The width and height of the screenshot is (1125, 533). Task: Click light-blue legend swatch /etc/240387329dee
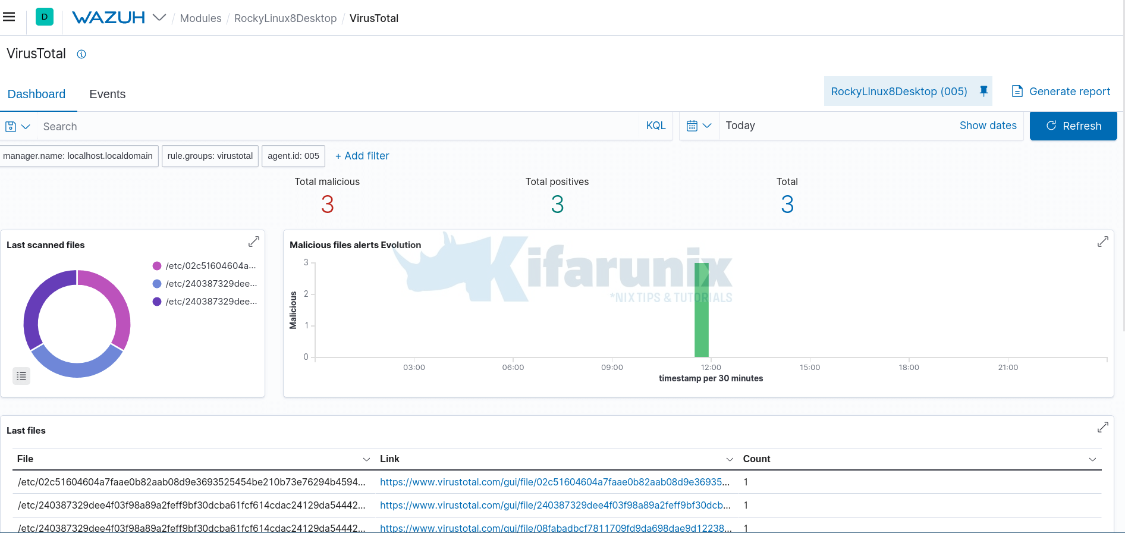[157, 284]
